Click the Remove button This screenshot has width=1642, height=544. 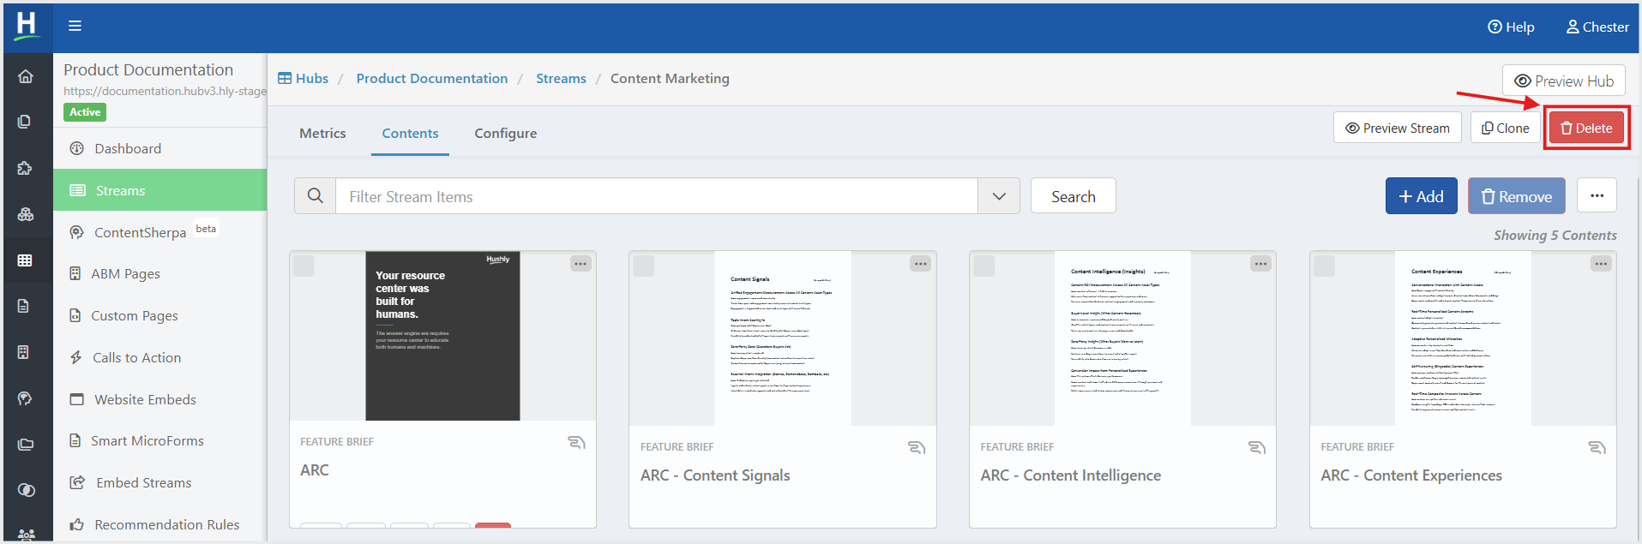1517,196
